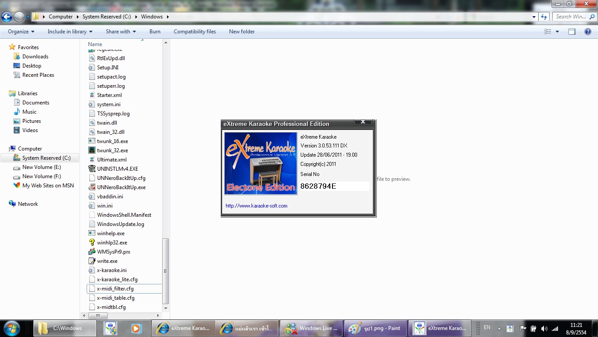Viewport: 598px width, 337px height.
Task: Click System Reserved (C:) in the breadcrumb
Action: point(107,17)
